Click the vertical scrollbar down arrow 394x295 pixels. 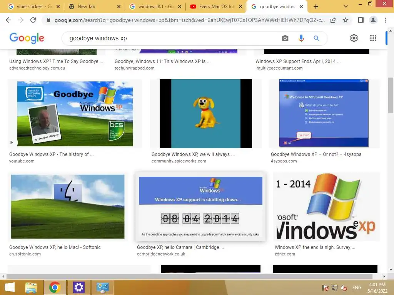[x=391, y=270]
